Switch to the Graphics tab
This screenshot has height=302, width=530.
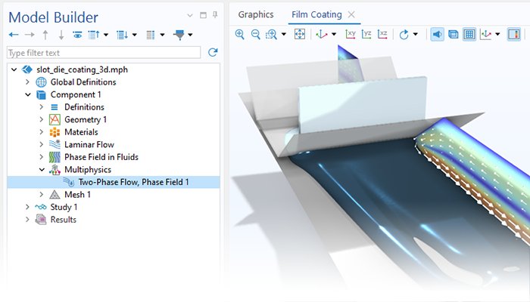[x=256, y=14]
